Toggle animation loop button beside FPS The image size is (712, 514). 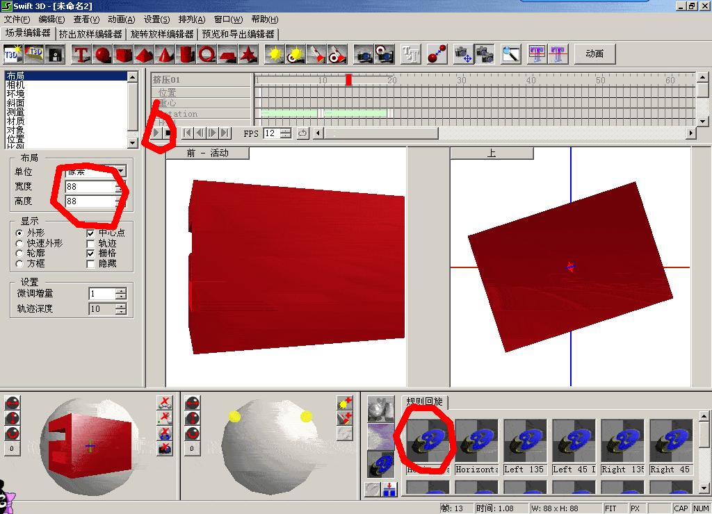(x=302, y=133)
